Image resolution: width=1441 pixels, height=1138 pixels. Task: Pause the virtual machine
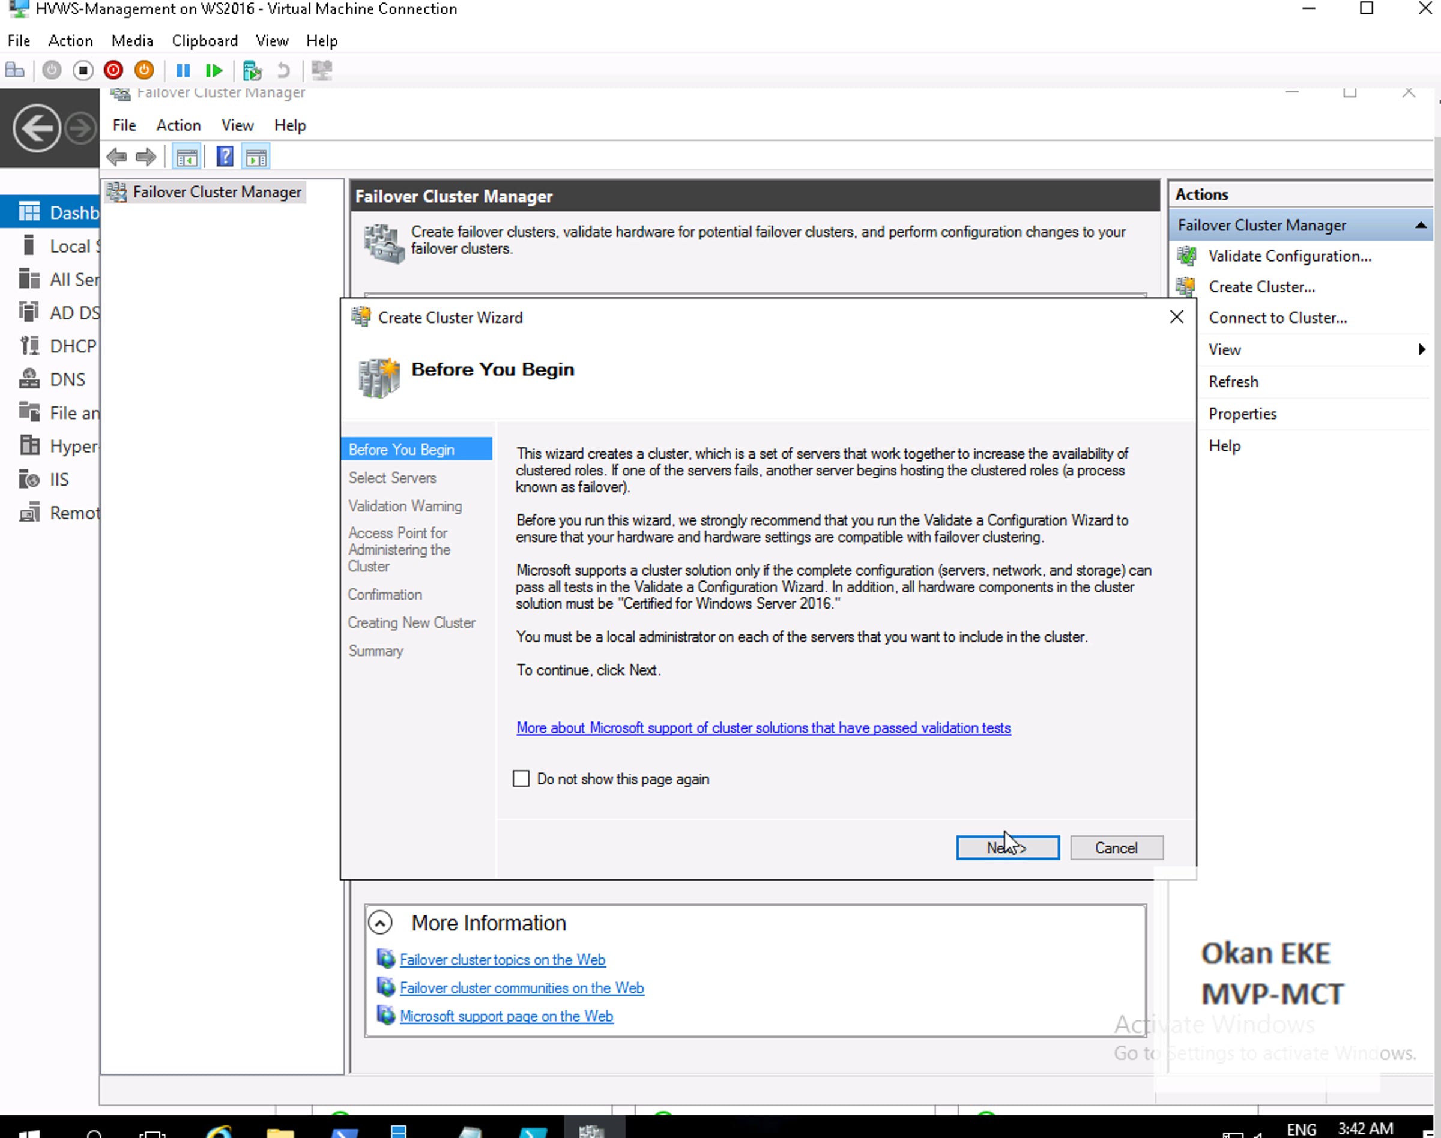point(183,70)
